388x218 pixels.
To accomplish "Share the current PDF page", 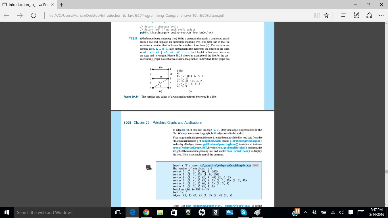I will click(x=369, y=15).
